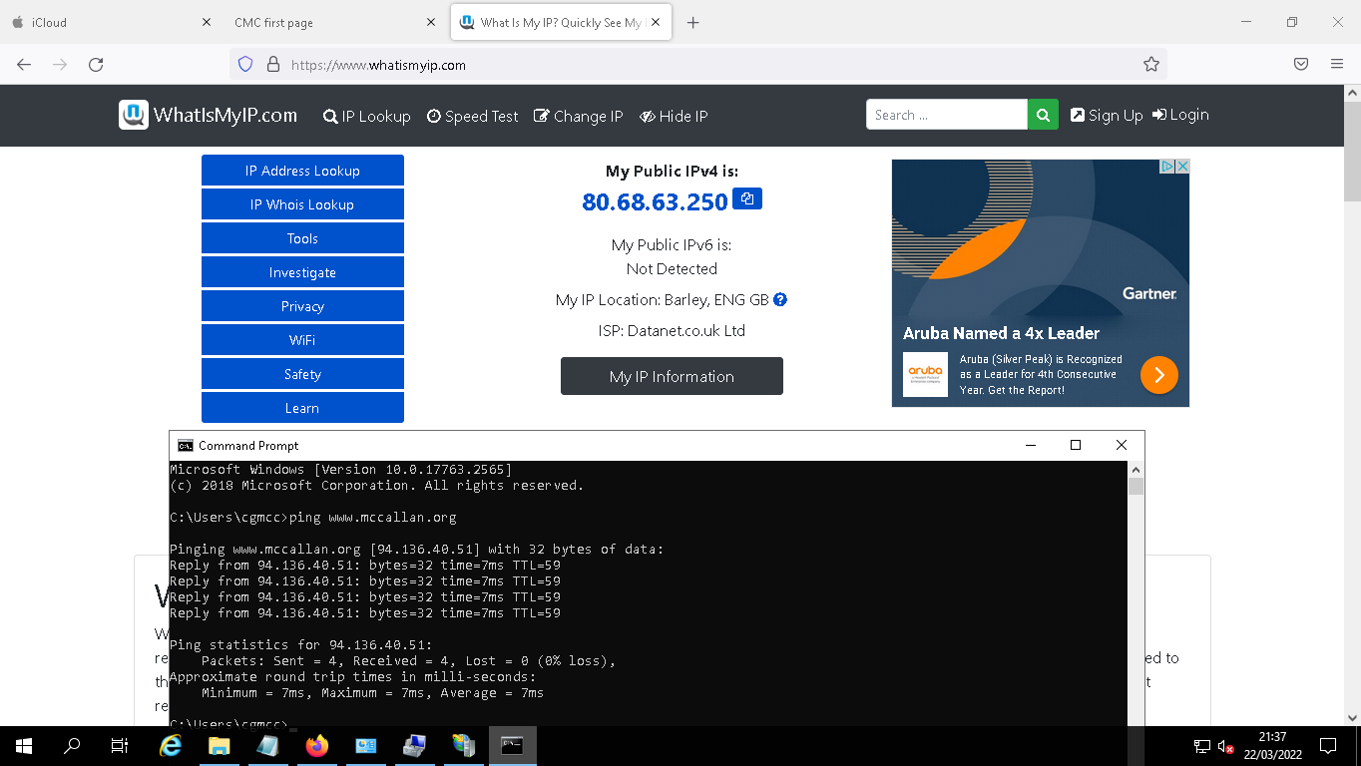Click Login link
Viewport: 1361px width, 766px height.
pyautogui.click(x=1180, y=115)
